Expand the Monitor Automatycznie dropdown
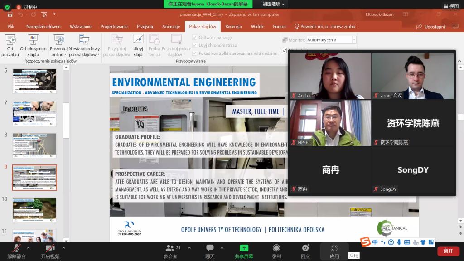Screen dimensions: 464x261 [354, 40]
